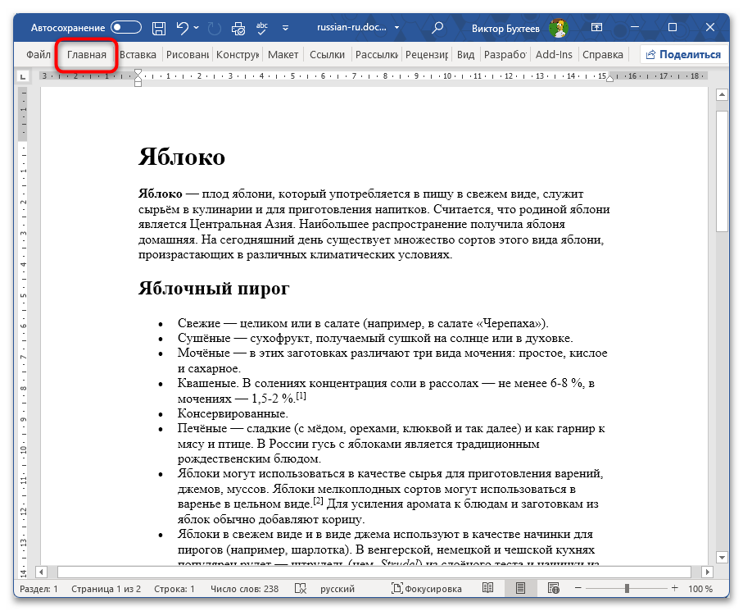The image size is (743, 611).
Task: Click the zoom out minus button
Action: (x=578, y=588)
